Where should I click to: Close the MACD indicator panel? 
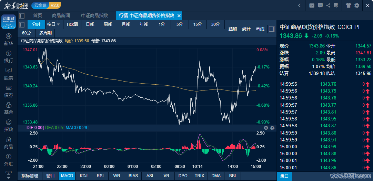[x=266, y=128]
